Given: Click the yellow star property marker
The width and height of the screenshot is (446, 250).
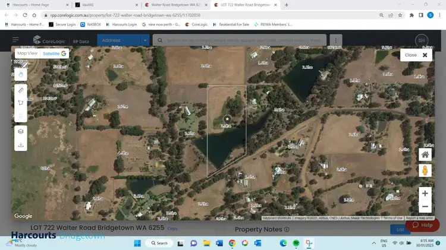Looking at the screenshot, I should [x=227, y=119].
